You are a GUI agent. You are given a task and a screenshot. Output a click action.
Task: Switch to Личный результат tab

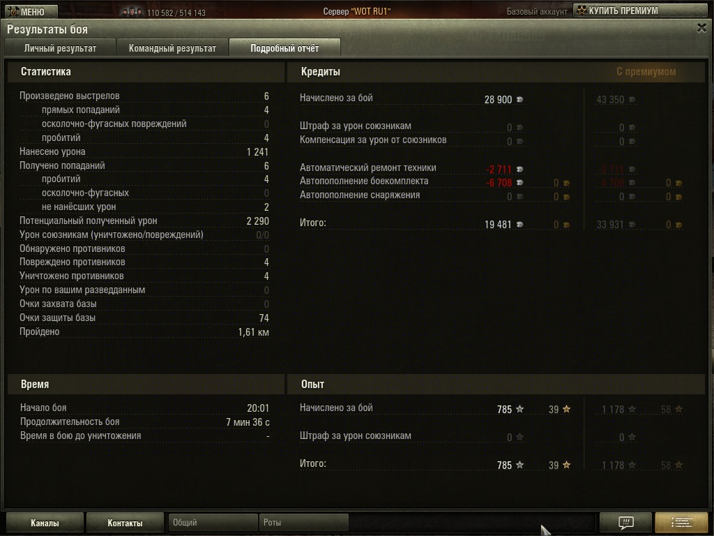click(x=60, y=48)
